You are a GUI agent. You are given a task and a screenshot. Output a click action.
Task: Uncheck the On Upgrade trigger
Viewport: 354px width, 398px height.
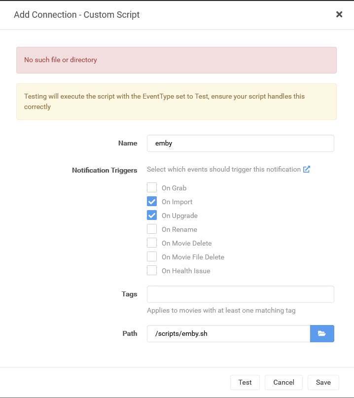pyautogui.click(x=152, y=215)
